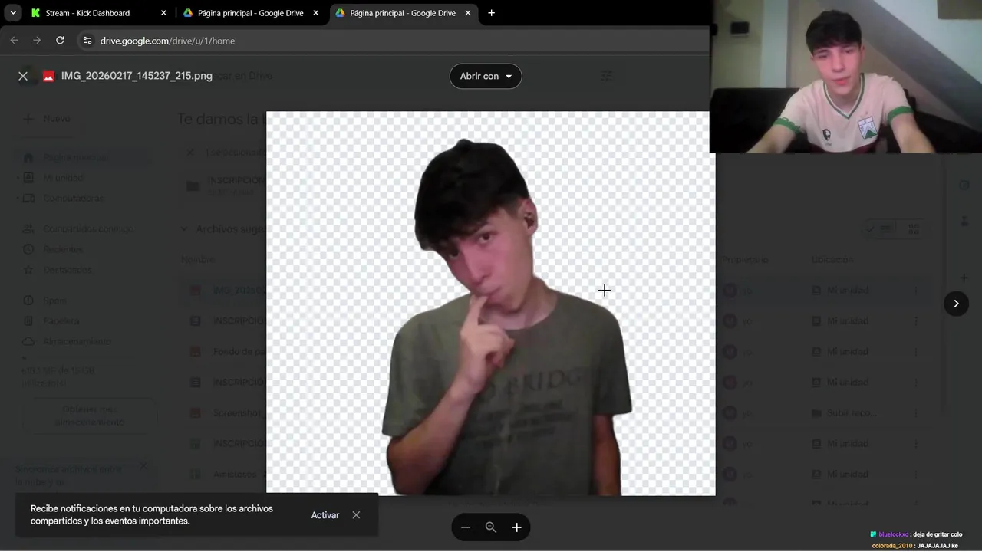Click the 'Nuevo' button in Drive sidebar

(x=48, y=119)
